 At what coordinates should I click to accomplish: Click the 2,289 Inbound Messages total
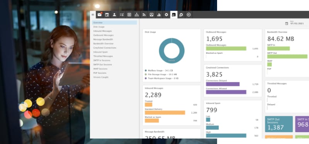153,95
